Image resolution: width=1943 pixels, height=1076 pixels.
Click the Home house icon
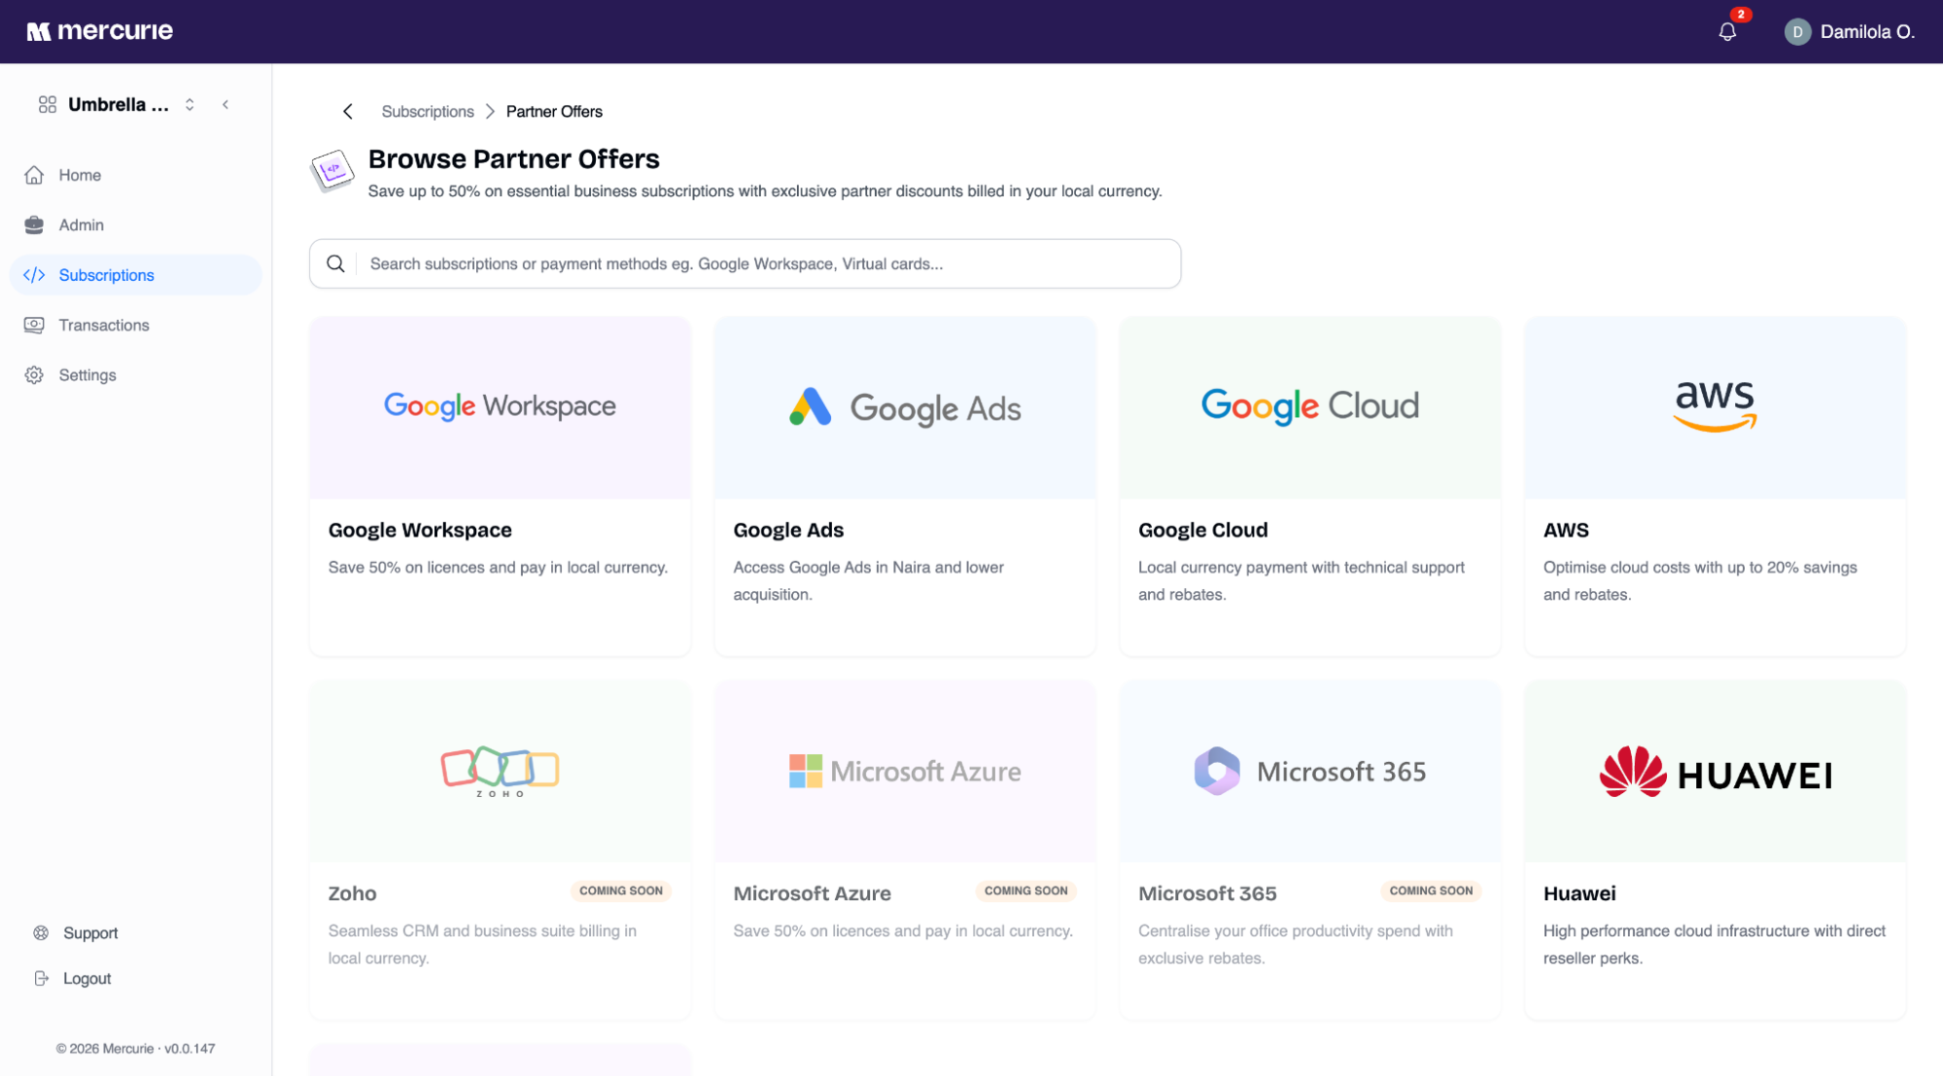click(x=34, y=175)
